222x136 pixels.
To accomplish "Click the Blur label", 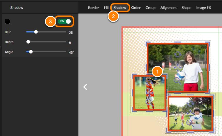I will click(8, 32).
